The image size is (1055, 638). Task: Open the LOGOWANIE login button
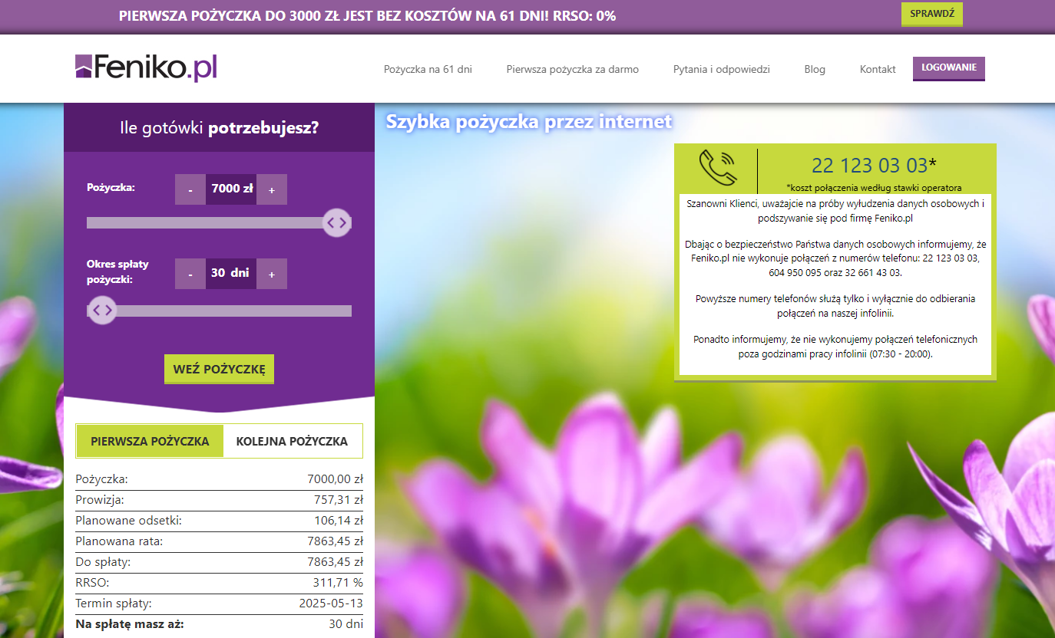(949, 68)
